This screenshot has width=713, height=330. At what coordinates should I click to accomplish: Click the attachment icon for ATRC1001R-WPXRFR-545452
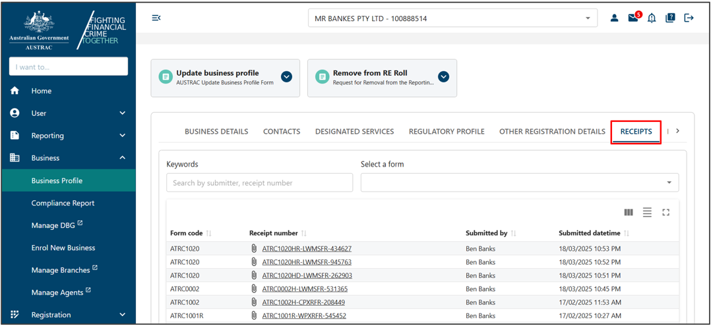pyautogui.click(x=254, y=316)
